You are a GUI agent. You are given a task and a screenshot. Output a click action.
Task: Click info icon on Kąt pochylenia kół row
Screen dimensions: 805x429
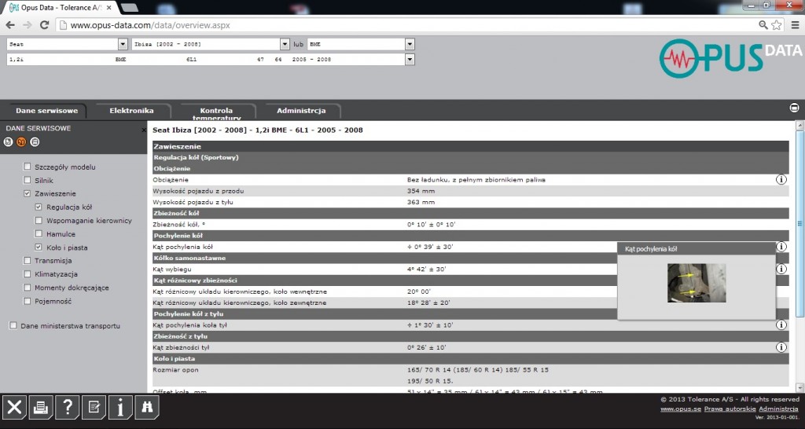point(781,247)
